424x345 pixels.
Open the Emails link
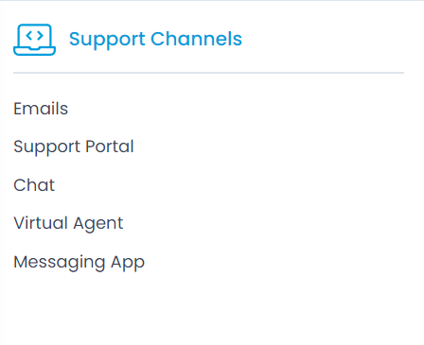coord(41,109)
